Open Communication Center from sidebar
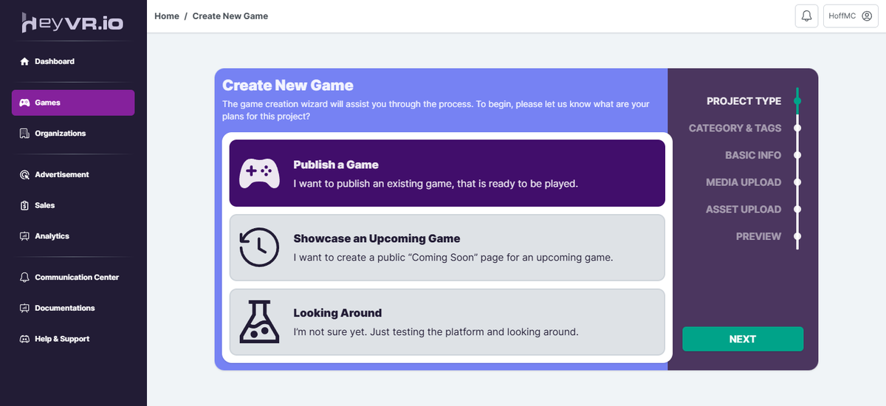Image resolution: width=886 pixels, height=406 pixels. tap(73, 278)
